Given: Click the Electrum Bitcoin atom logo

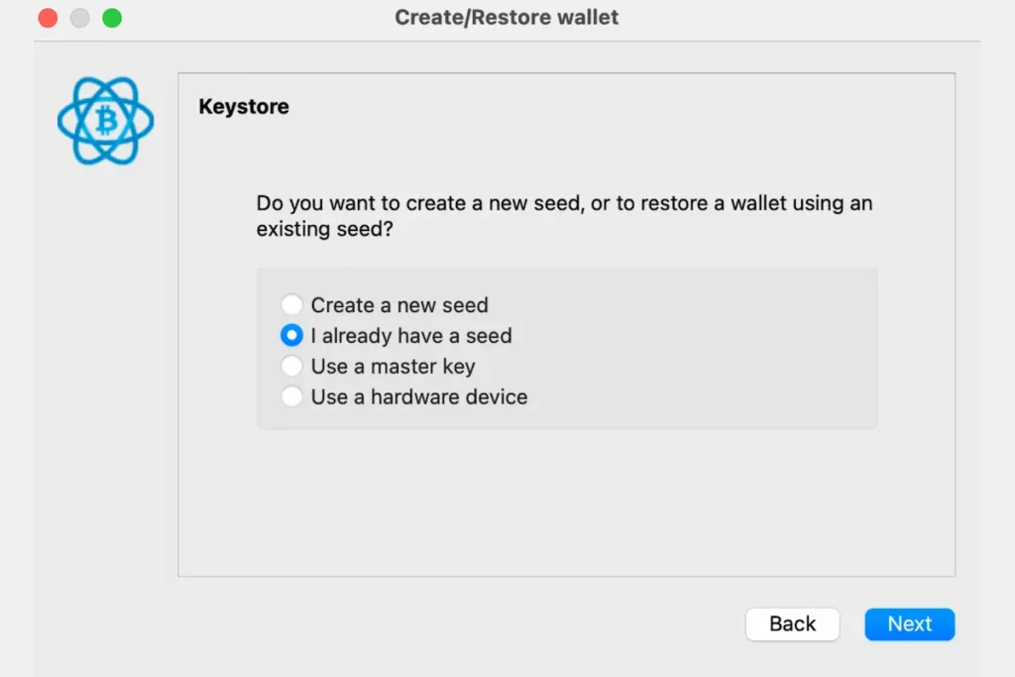Looking at the screenshot, I should click(106, 120).
